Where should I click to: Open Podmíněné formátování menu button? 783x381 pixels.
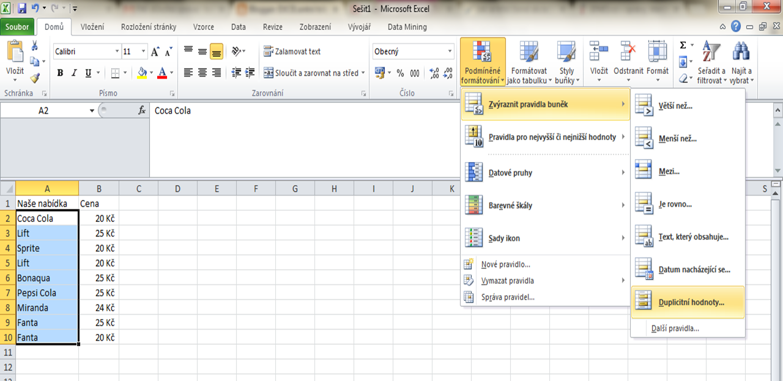[x=483, y=62]
